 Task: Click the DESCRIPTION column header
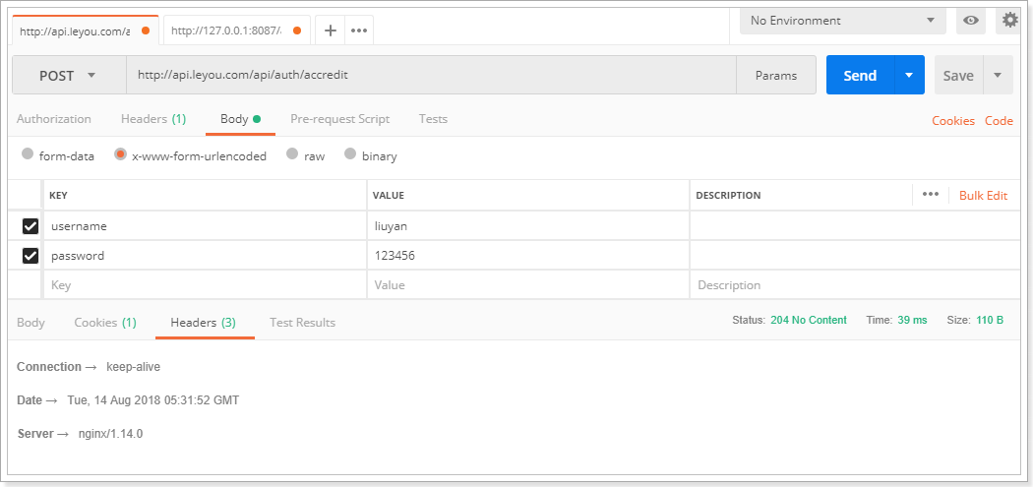pos(728,196)
